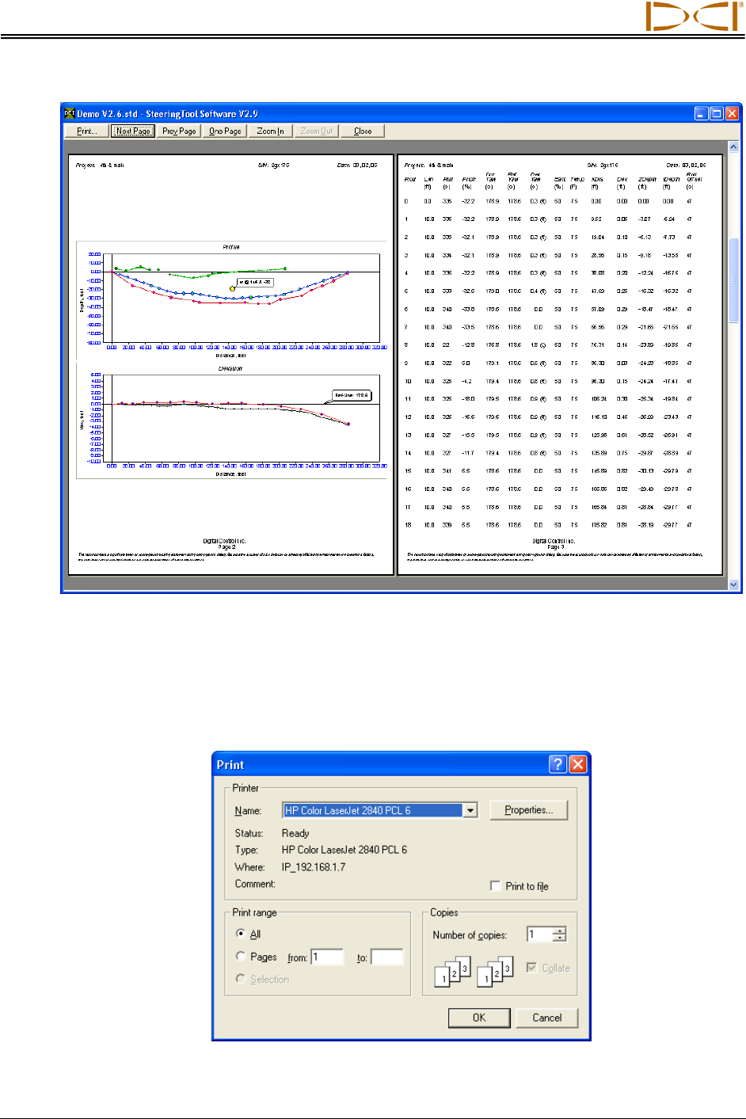Click the grayed Zoom Out button
Viewport: 746px width, 1119px height.
pos(317,131)
